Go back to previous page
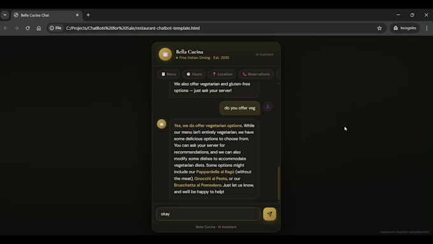 click(6, 28)
